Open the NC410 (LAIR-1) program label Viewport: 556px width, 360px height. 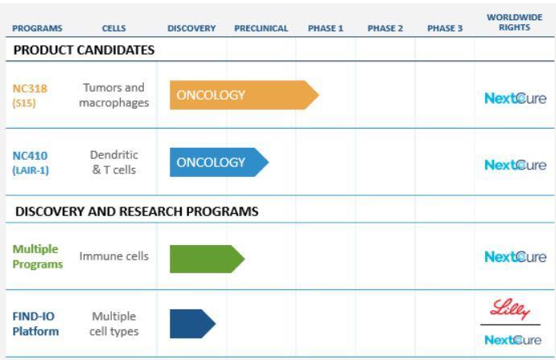pyautogui.click(x=31, y=163)
